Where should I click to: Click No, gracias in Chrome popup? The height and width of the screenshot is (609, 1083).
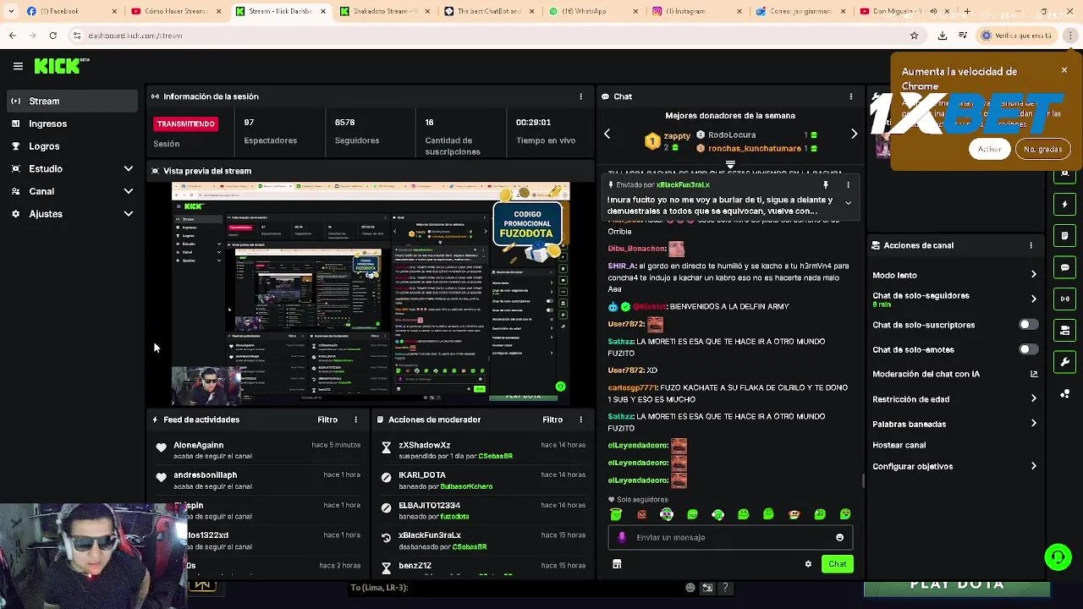pyautogui.click(x=1042, y=149)
